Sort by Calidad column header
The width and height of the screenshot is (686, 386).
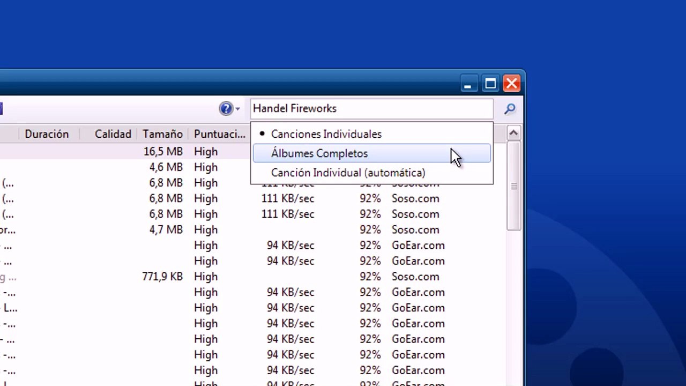[110, 134]
